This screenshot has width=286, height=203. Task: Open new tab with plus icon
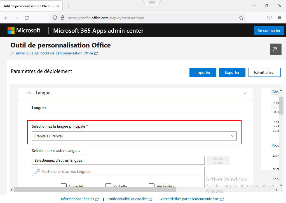pyautogui.click(x=68, y=6)
